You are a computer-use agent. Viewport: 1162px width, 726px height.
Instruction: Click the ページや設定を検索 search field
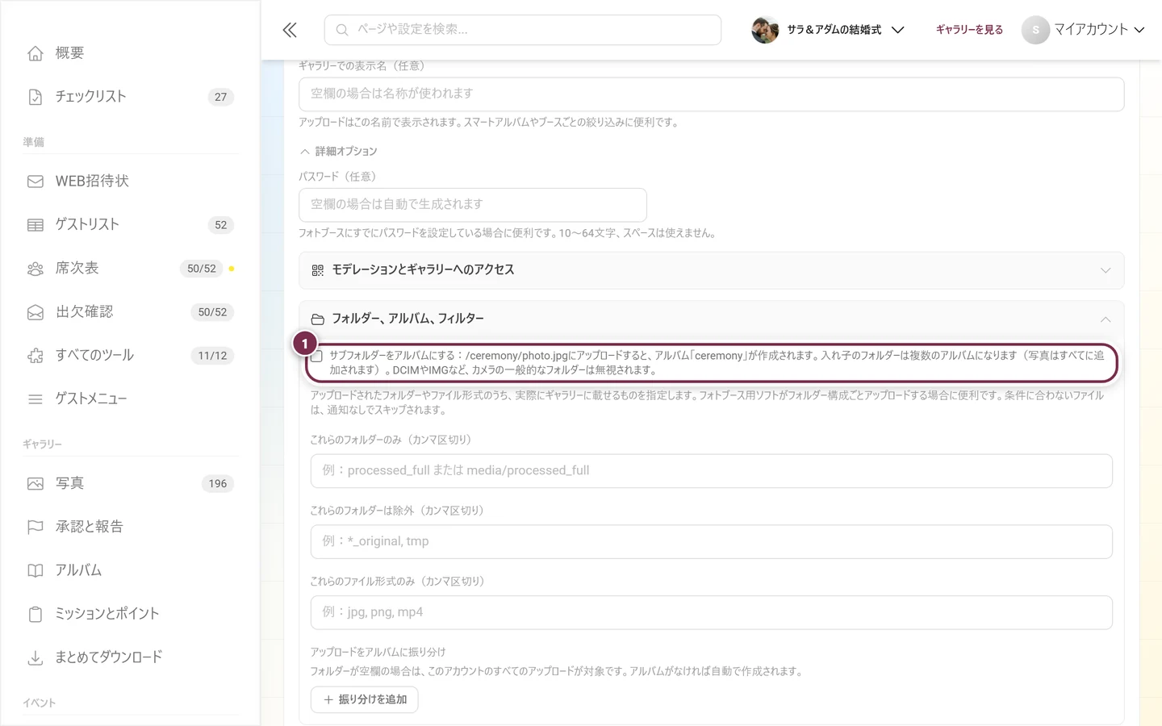[x=523, y=30]
